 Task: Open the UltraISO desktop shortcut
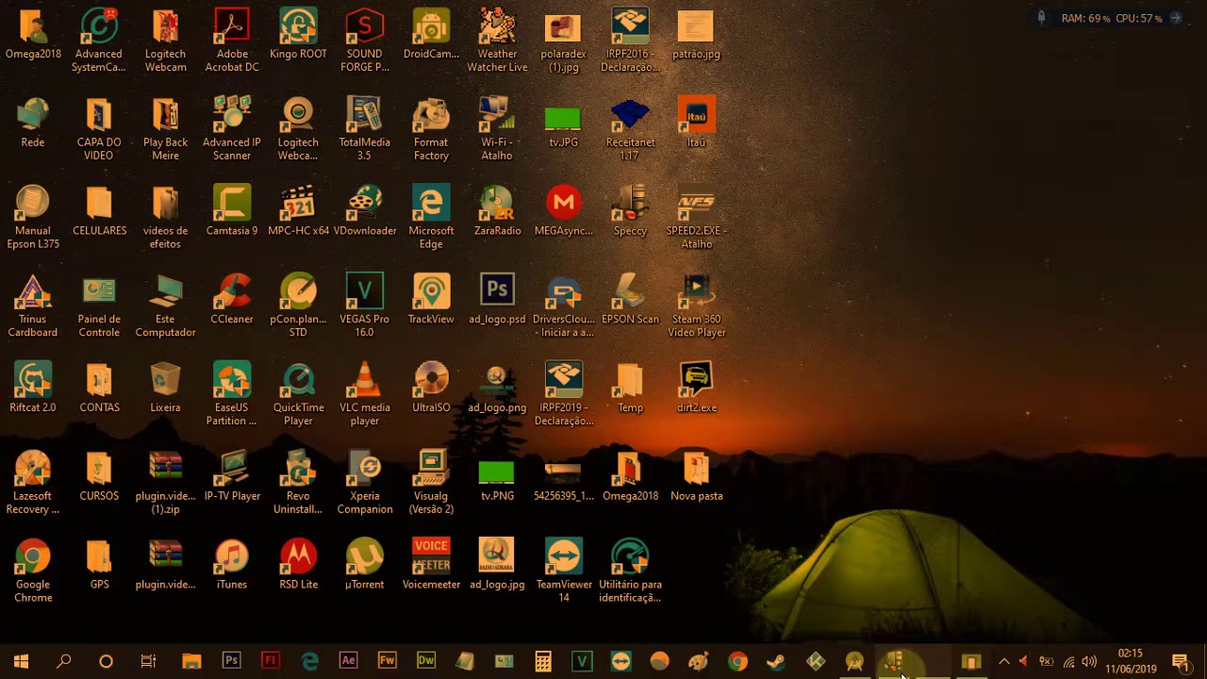coord(431,388)
